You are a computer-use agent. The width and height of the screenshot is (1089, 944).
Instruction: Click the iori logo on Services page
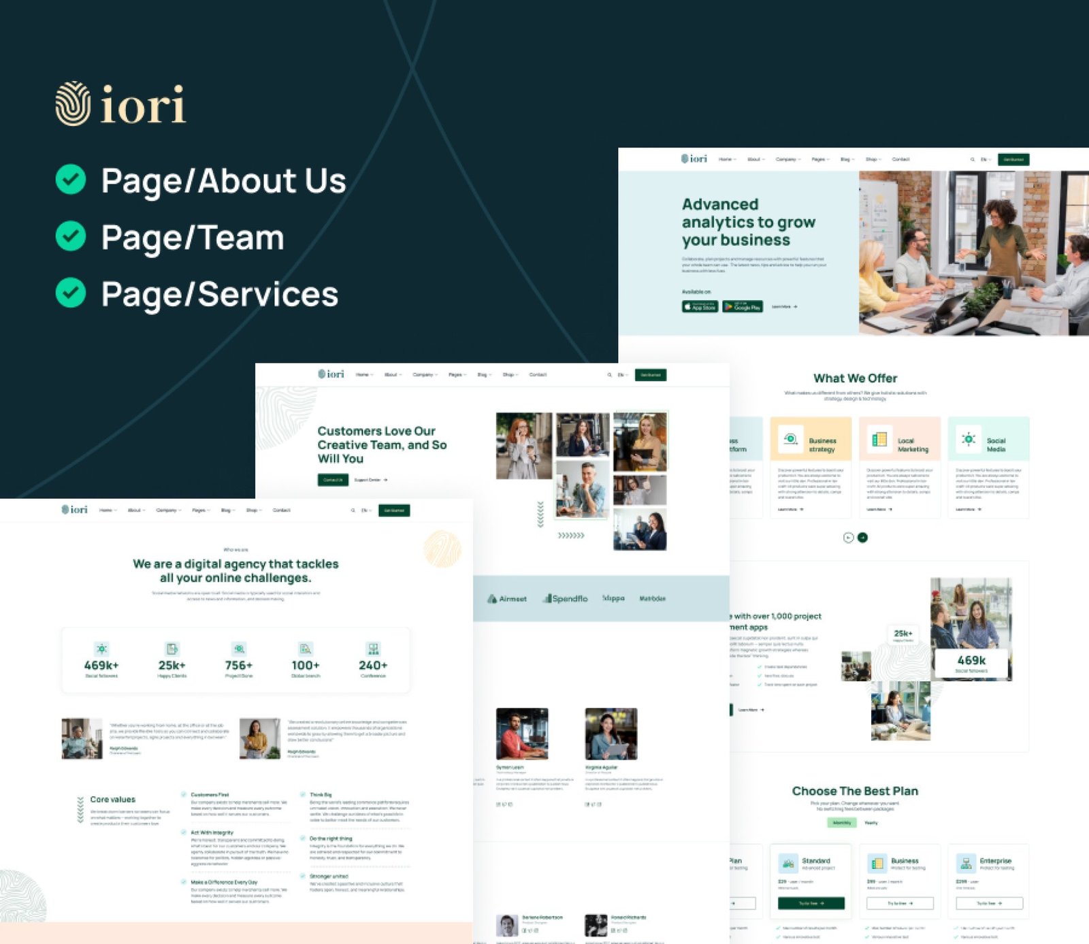pyautogui.click(x=694, y=159)
